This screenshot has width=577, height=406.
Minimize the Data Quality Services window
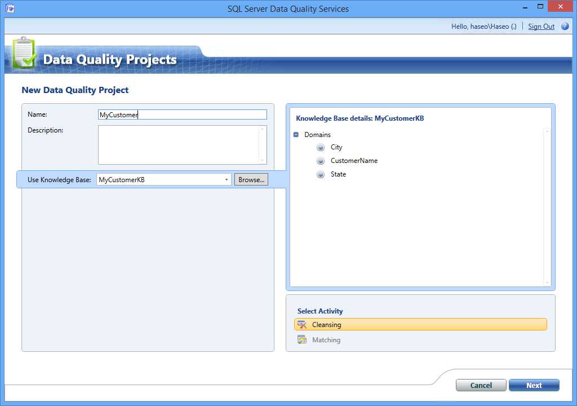[x=525, y=7]
